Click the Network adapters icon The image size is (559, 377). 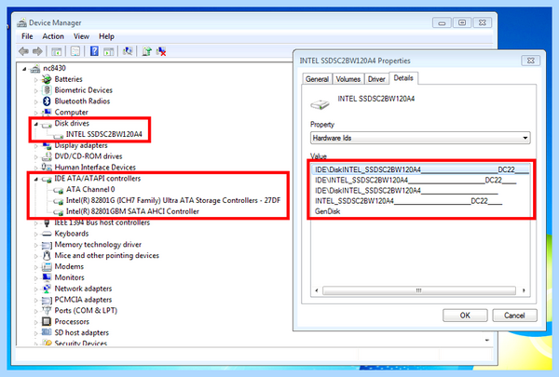[x=47, y=289]
